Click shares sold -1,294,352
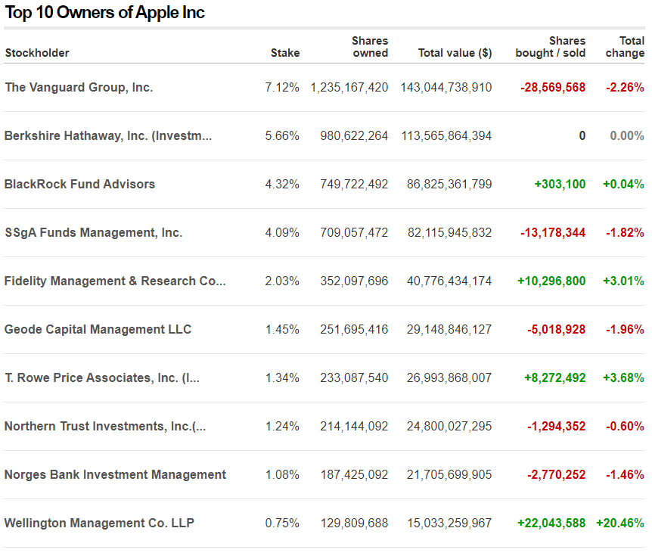This screenshot has height=556, width=652. click(557, 426)
